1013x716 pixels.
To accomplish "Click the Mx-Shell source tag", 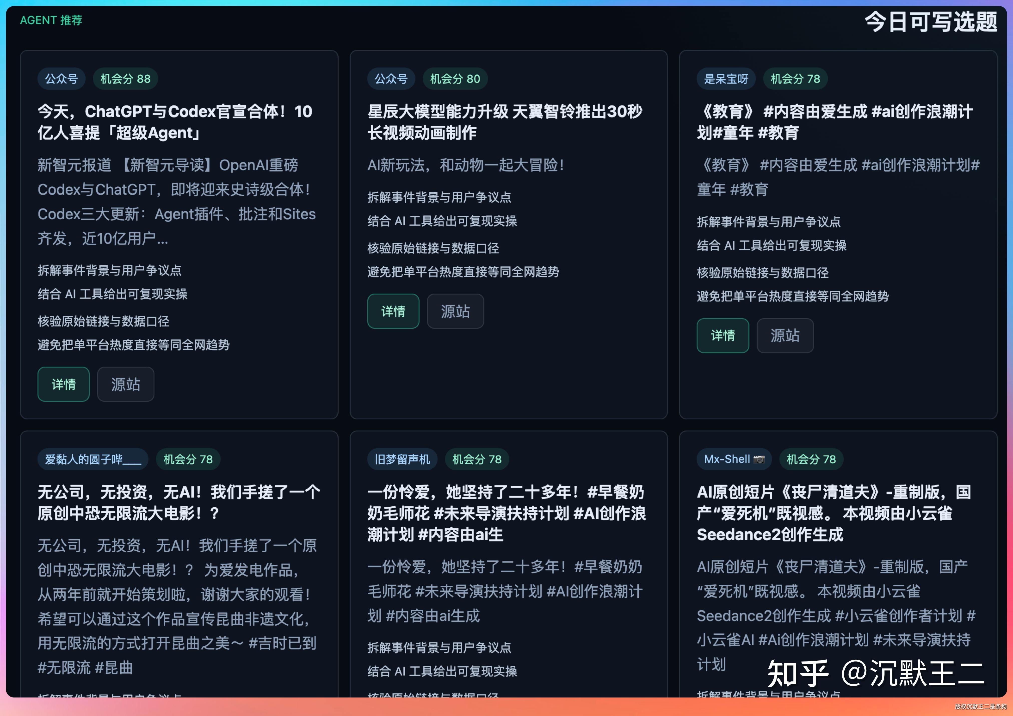I will point(734,459).
